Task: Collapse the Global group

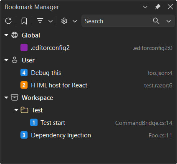Action: [x=6, y=35]
